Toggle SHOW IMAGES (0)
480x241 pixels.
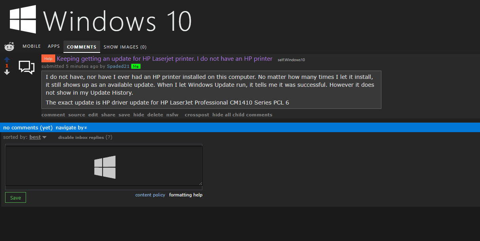tap(125, 47)
